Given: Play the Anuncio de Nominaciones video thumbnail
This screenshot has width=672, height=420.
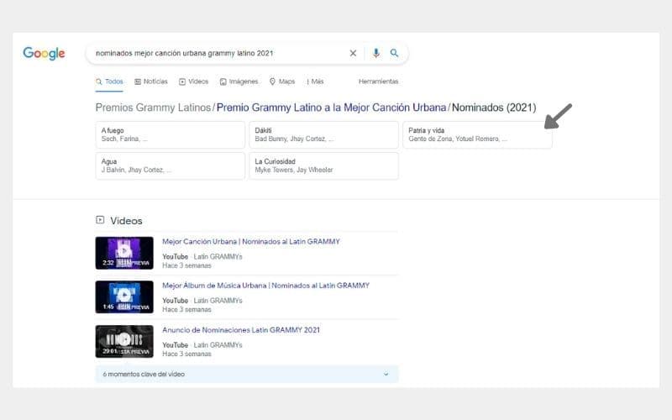Looking at the screenshot, I should pos(124,341).
